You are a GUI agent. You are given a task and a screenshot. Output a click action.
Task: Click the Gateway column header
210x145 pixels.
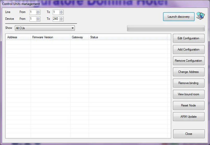(x=80, y=37)
